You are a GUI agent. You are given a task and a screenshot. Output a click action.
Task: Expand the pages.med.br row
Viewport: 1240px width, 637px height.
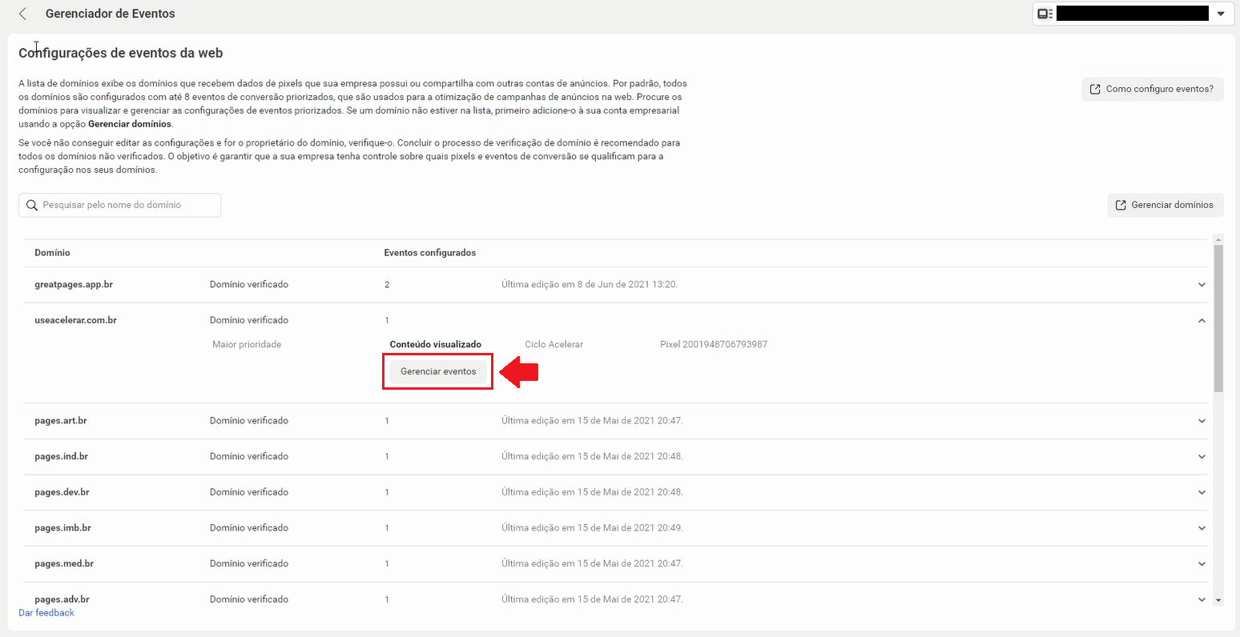[1202, 563]
